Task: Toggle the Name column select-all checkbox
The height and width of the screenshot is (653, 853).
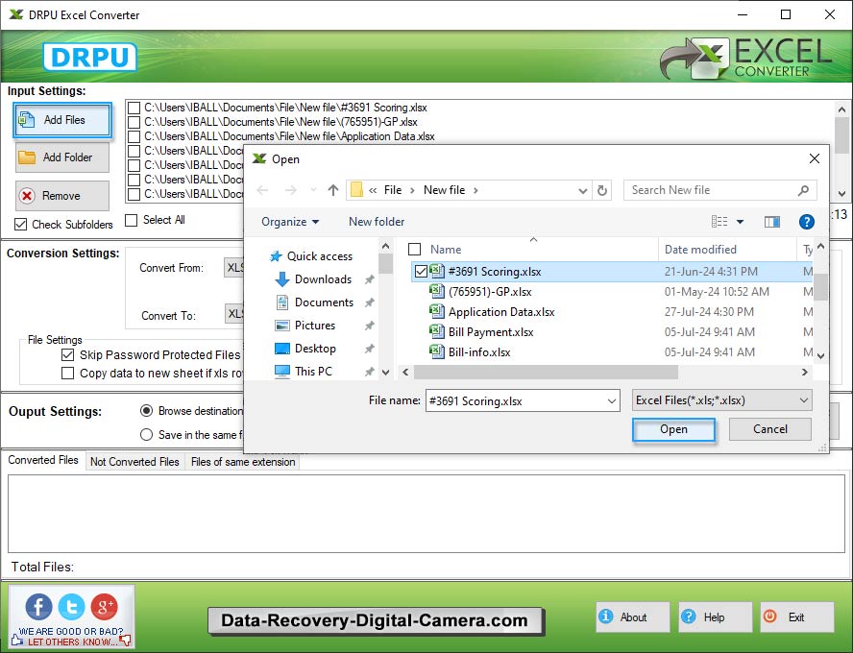Action: (415, 250)
